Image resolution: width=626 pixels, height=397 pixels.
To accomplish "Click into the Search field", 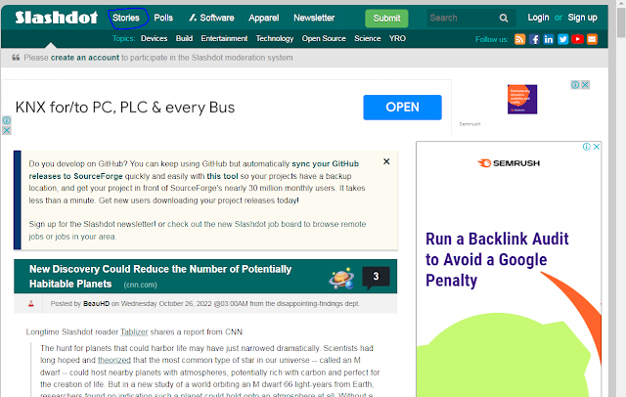I will (x=463, y=18).
